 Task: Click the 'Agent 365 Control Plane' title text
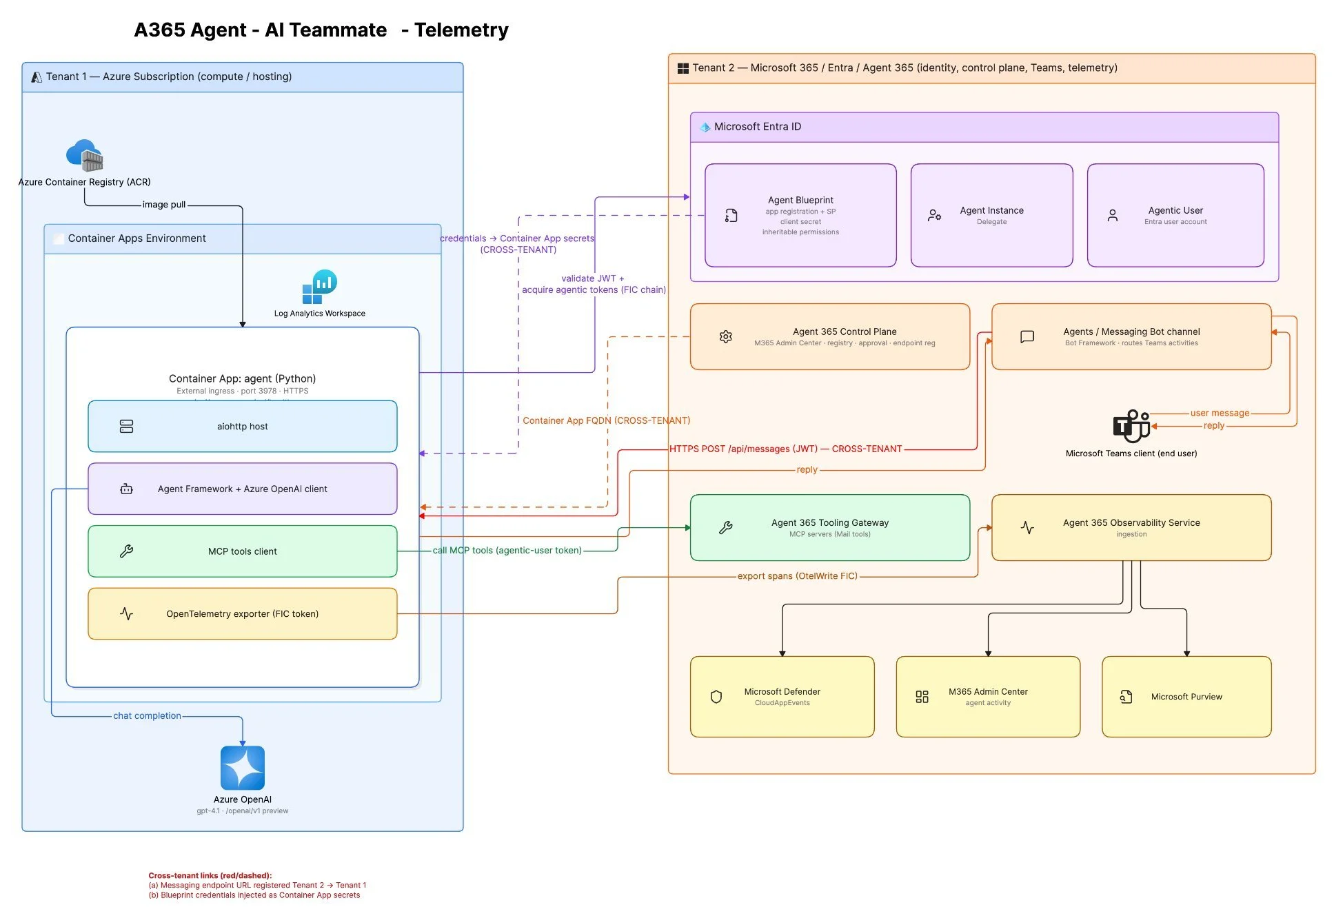click(845, 331)
